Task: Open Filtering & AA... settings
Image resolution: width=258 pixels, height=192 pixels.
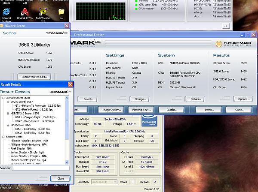Action: pyautogui.click(x=141, y=110)
